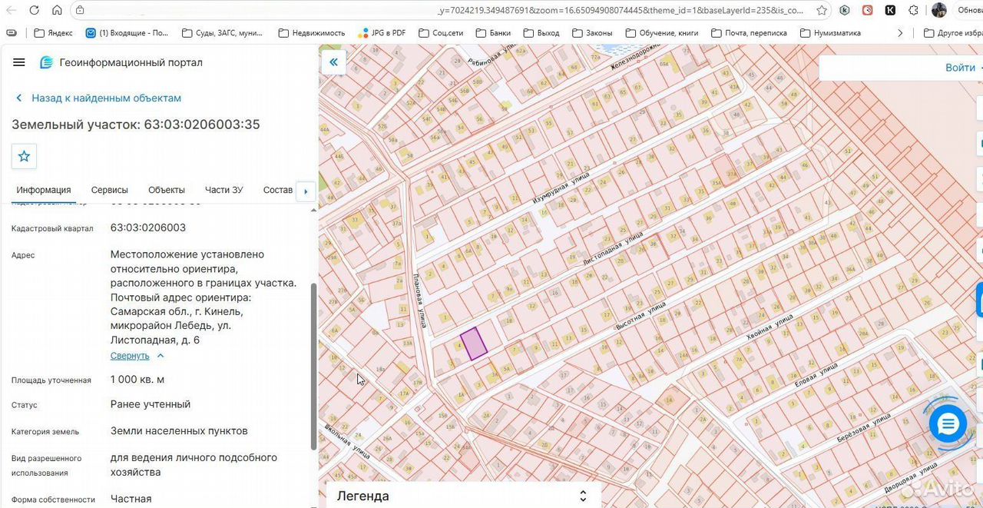This screenshot has width=983, height=508.
Task: Reload the page in the browser
Action: 35,11
